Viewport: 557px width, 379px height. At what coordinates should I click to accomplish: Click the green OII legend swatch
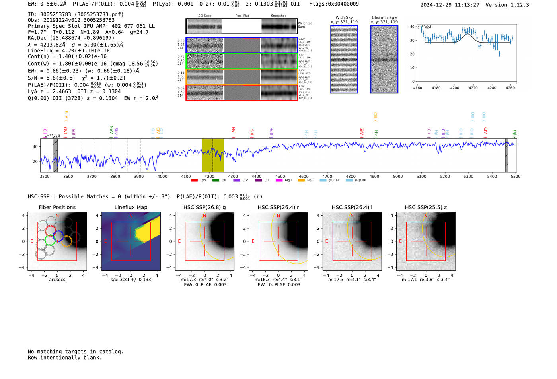[216, 180]
